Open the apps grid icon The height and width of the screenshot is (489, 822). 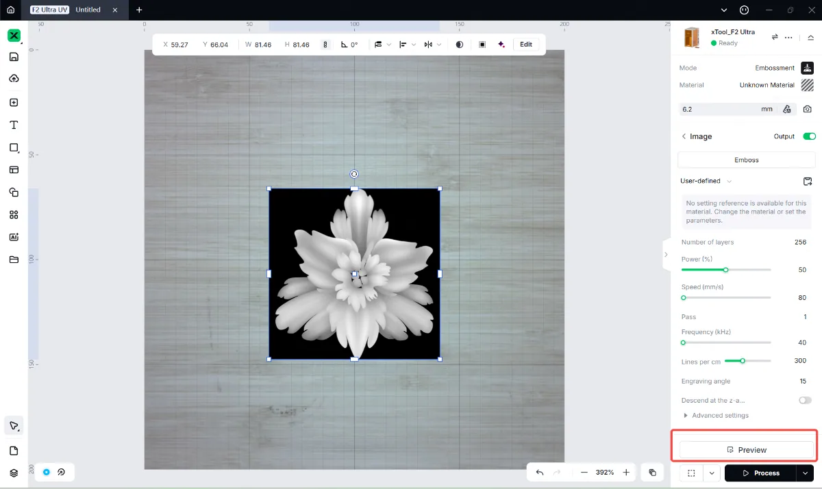[x=14, y=214]
